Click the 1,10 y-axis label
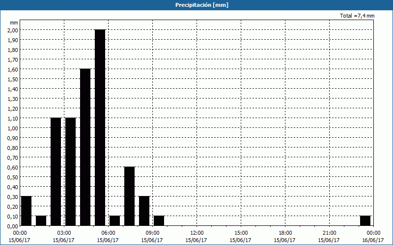 [14, 118]
